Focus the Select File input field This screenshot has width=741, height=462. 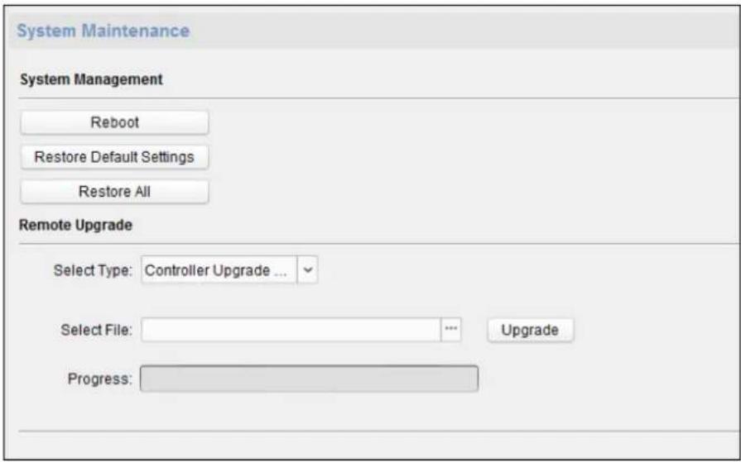pyautogui.click(x=291, y=330)
